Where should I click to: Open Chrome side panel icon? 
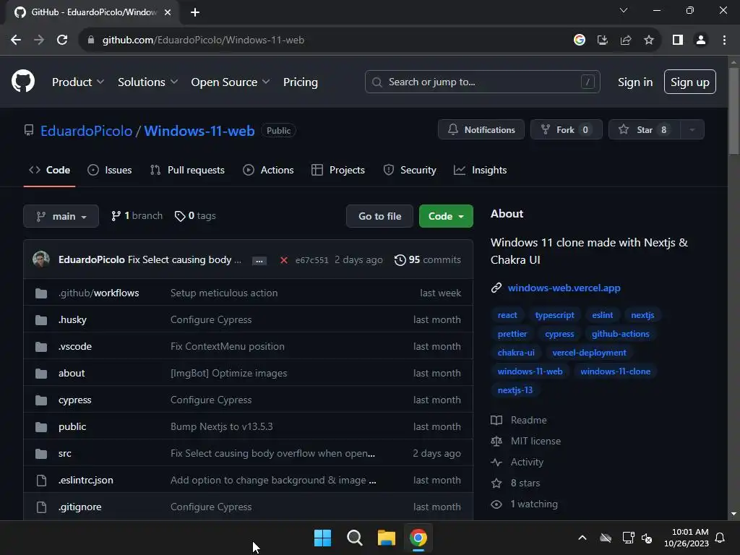pos(678,40)
